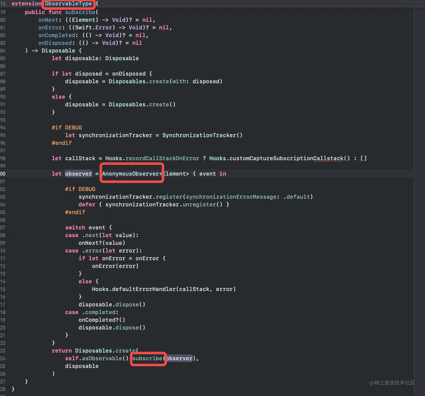Click the '.default' argument value

297,197
